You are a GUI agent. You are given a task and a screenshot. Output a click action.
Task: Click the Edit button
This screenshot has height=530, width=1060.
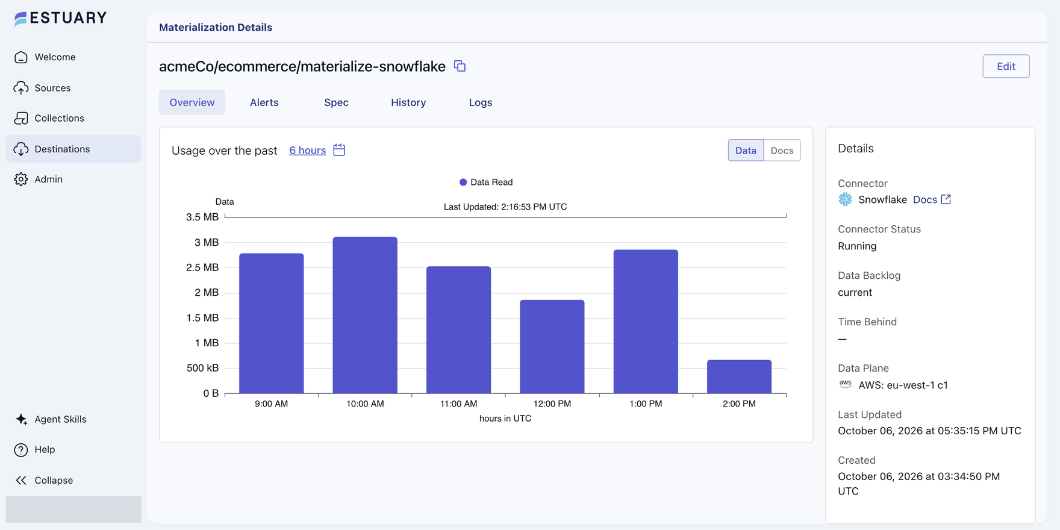[x=1006, y=66]
